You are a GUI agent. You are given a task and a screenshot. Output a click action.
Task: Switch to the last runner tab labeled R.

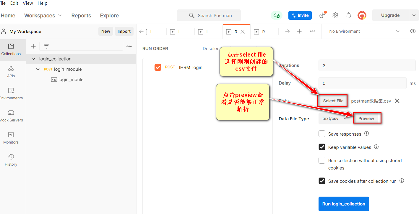264,32
